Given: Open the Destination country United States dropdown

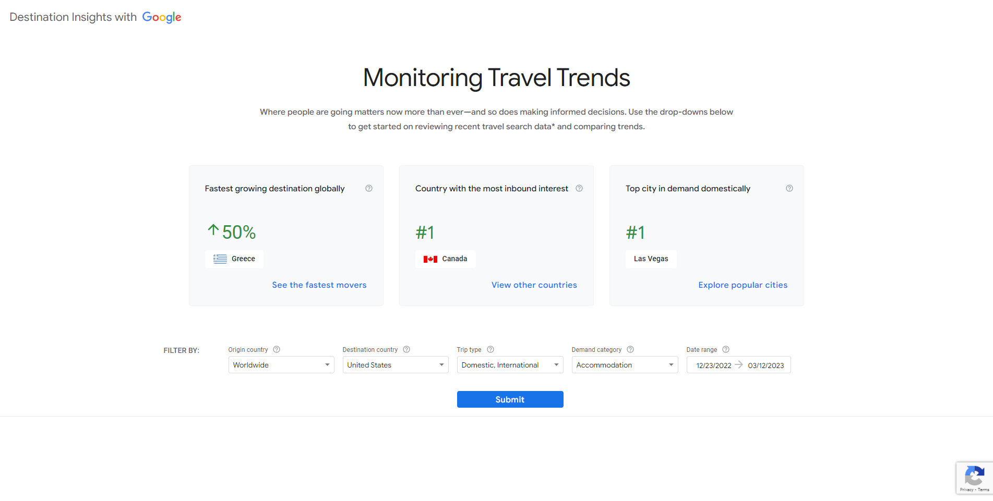Looking at the screenshot, I should (x=396, y=365).
